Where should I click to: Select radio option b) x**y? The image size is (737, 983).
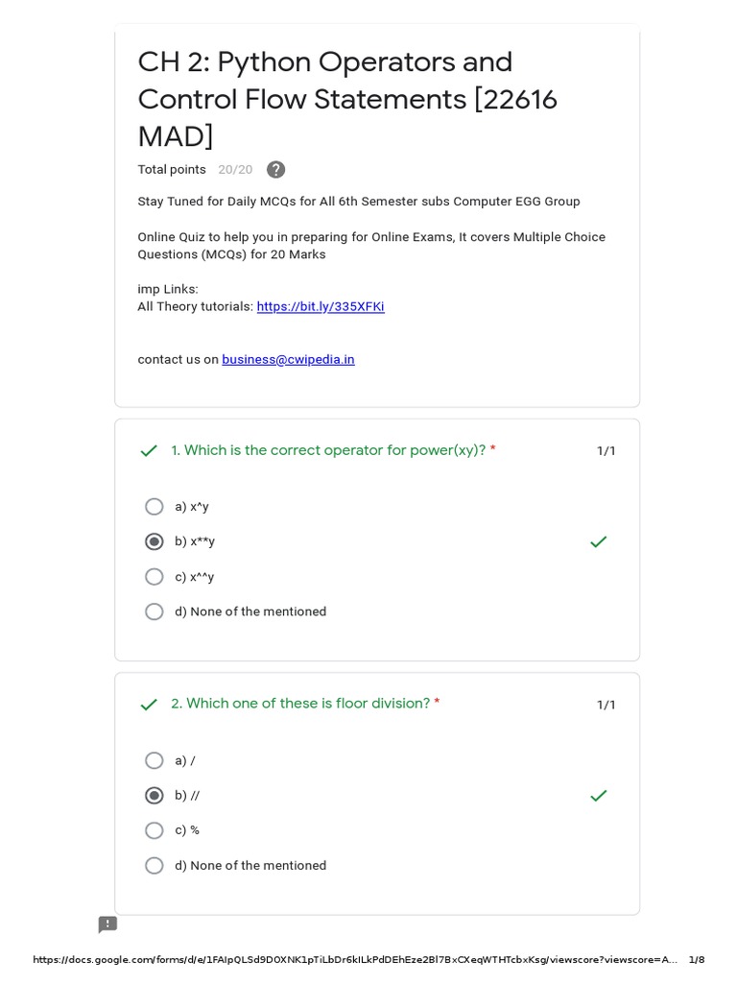point(155,541)
